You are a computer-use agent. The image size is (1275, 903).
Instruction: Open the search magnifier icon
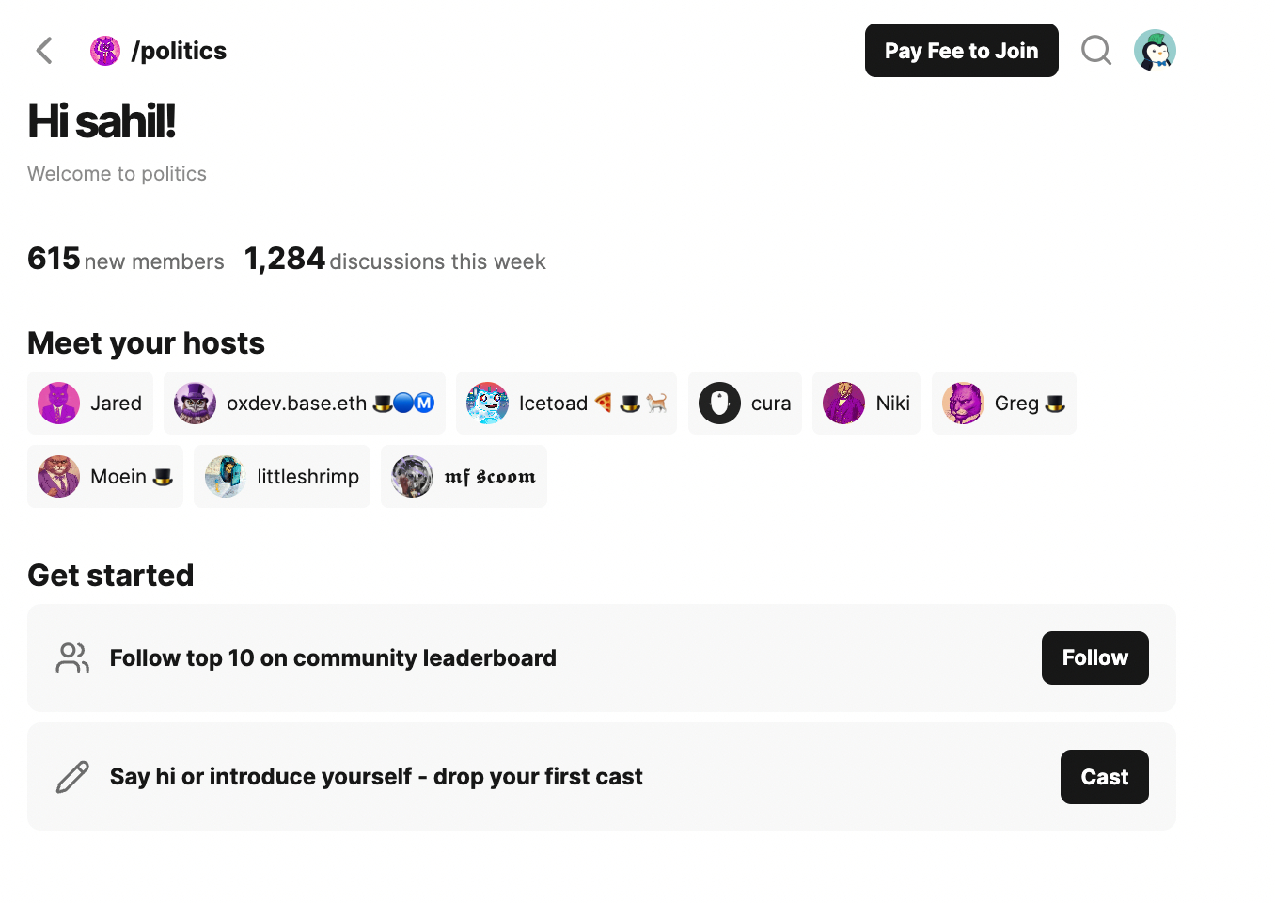point(1096,51)
